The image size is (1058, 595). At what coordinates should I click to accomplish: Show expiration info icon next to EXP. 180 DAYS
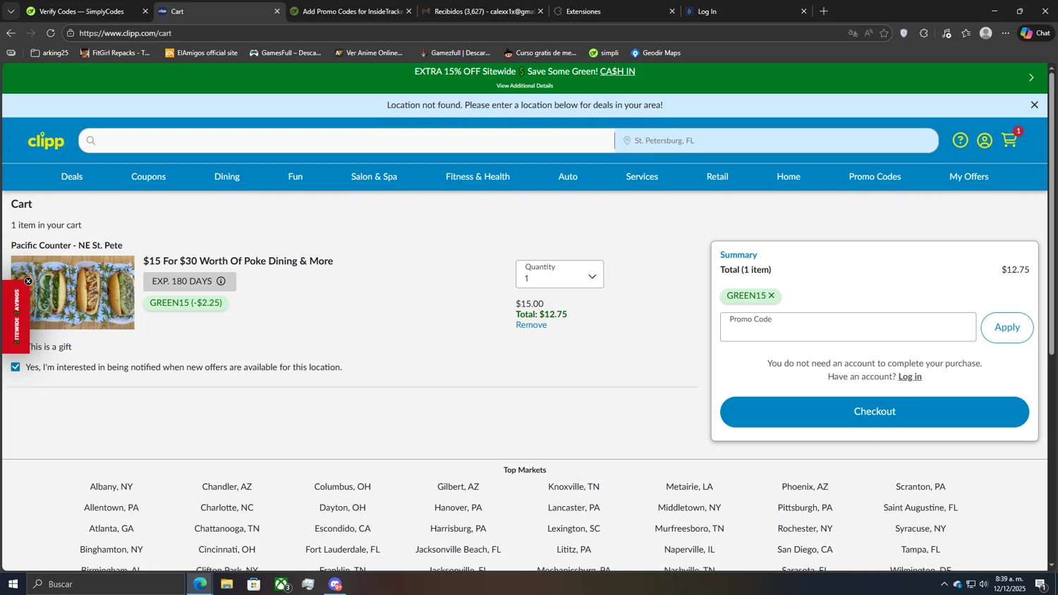221,281
